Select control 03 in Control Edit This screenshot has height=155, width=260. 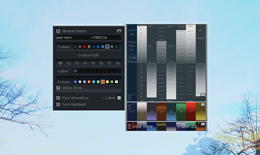77,63
